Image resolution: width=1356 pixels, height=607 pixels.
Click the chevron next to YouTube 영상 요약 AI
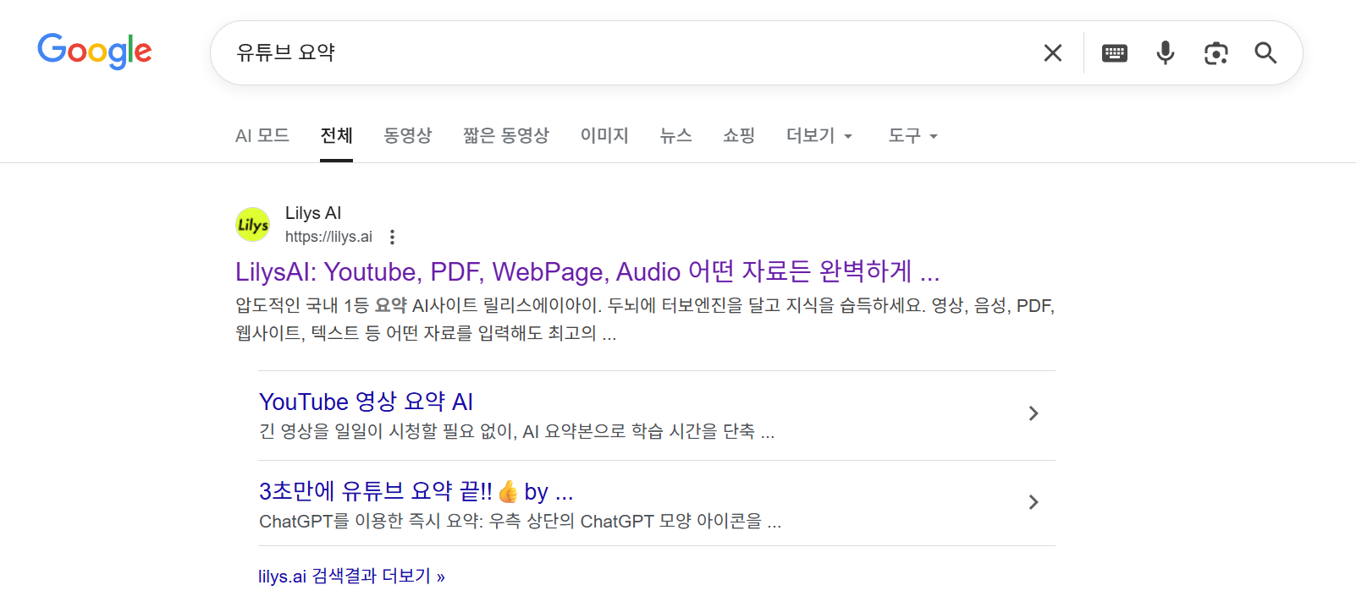click(1033, 413)
